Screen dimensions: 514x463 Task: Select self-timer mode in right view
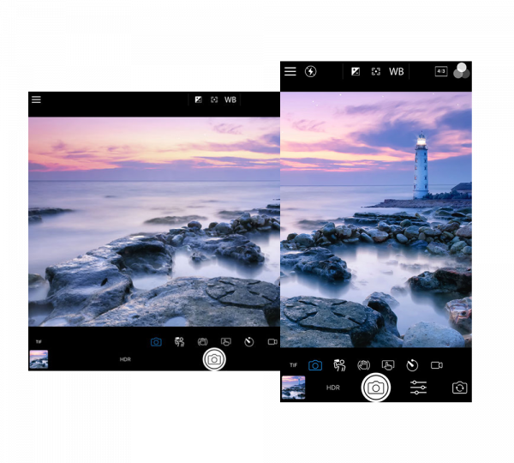[411, 365]
